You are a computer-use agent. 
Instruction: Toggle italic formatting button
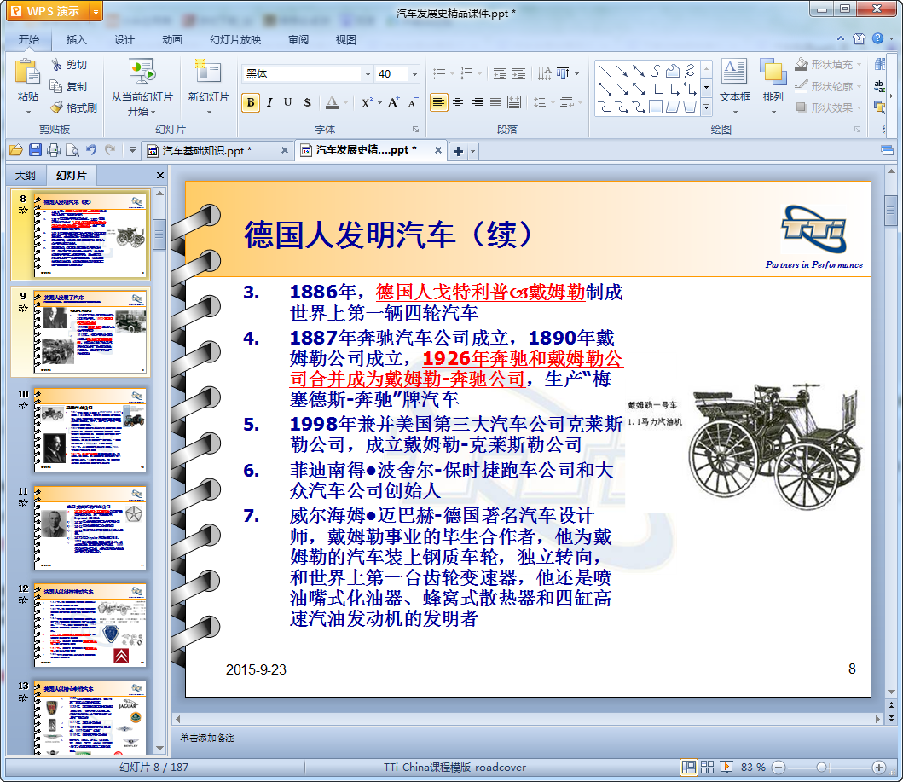coord(269,103)
